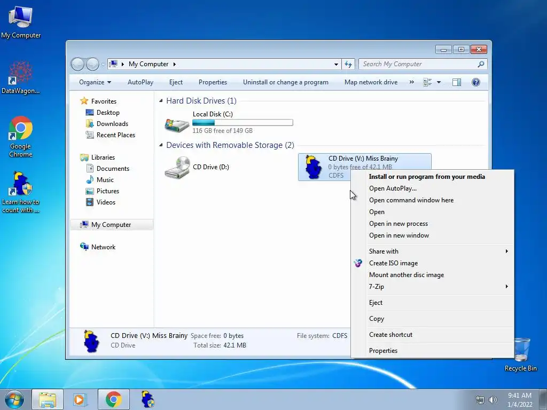The width and height of the screenshot is (547, 410).
Task: Expand the 7-Zip submenu
Action: [x=440, y=287]
